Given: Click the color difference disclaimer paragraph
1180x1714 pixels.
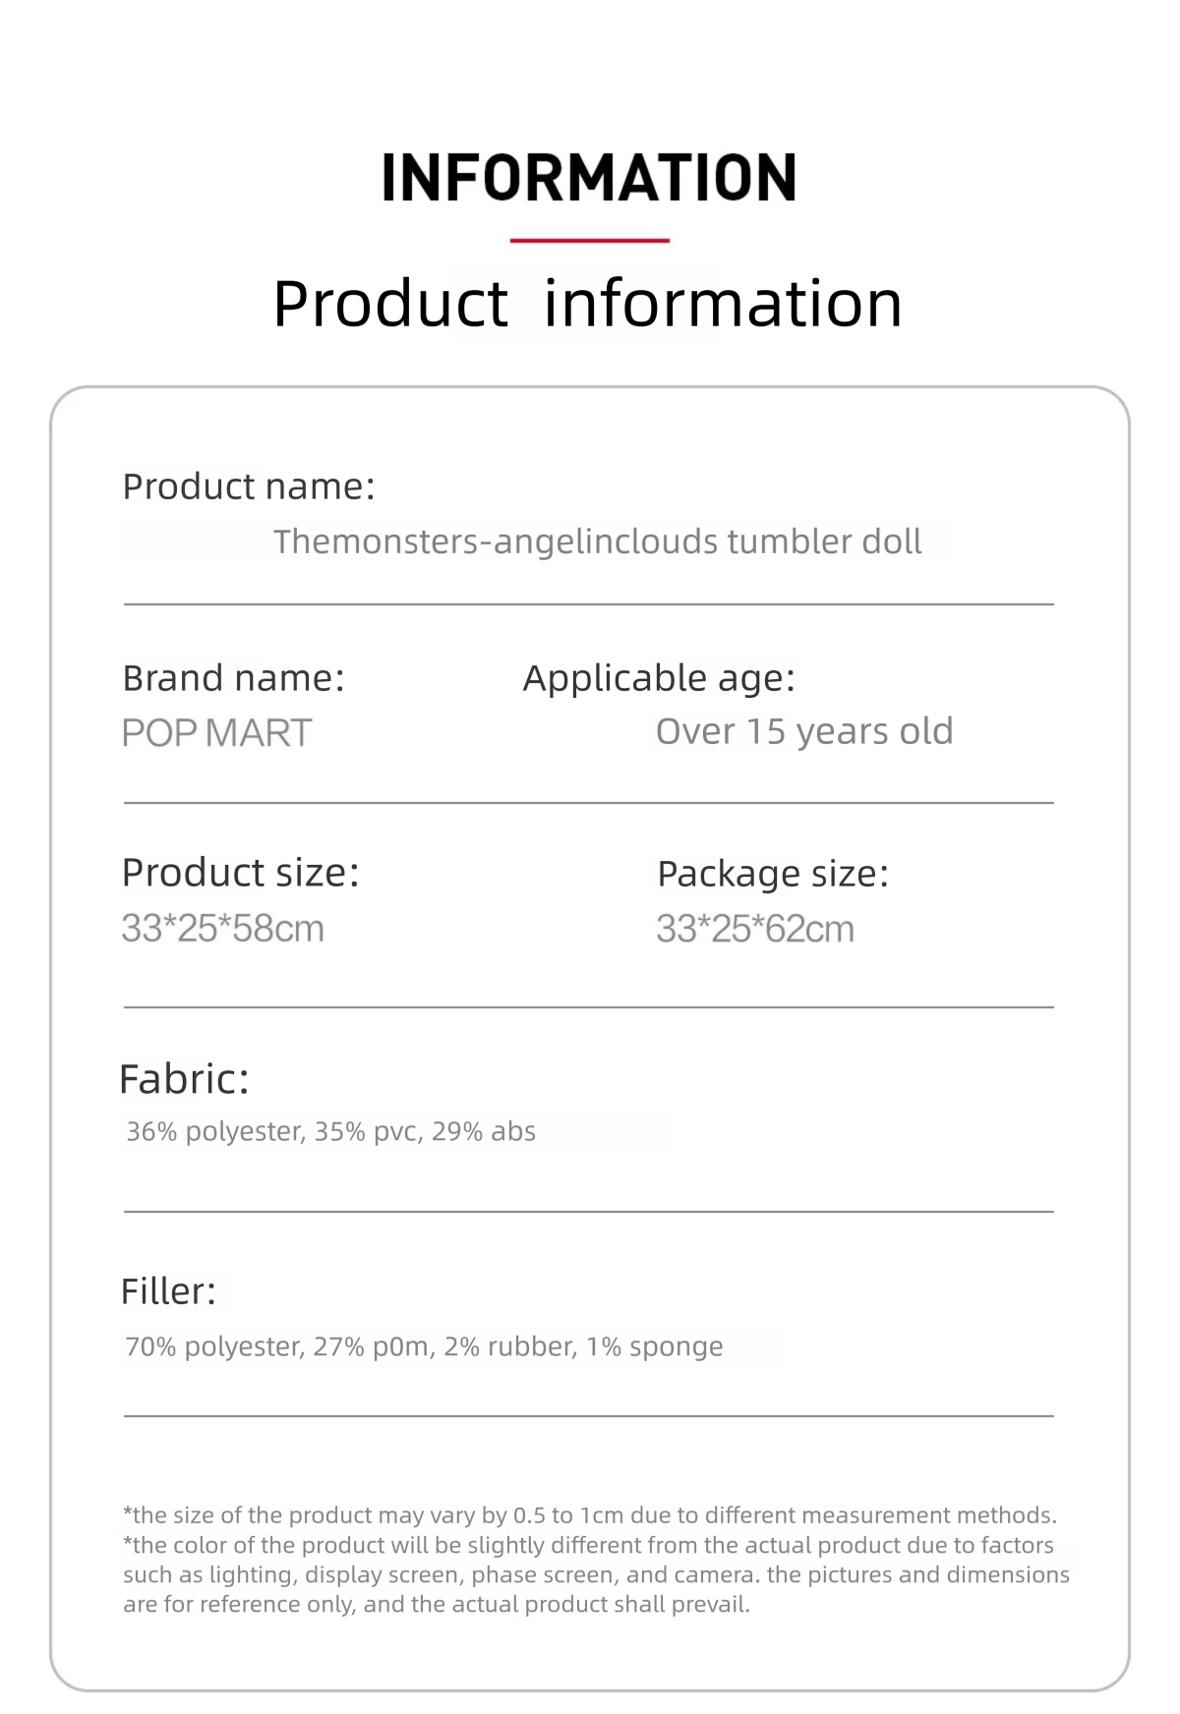Looking at the screenshot, I should pyautogui.click(x=596, y=1574).
